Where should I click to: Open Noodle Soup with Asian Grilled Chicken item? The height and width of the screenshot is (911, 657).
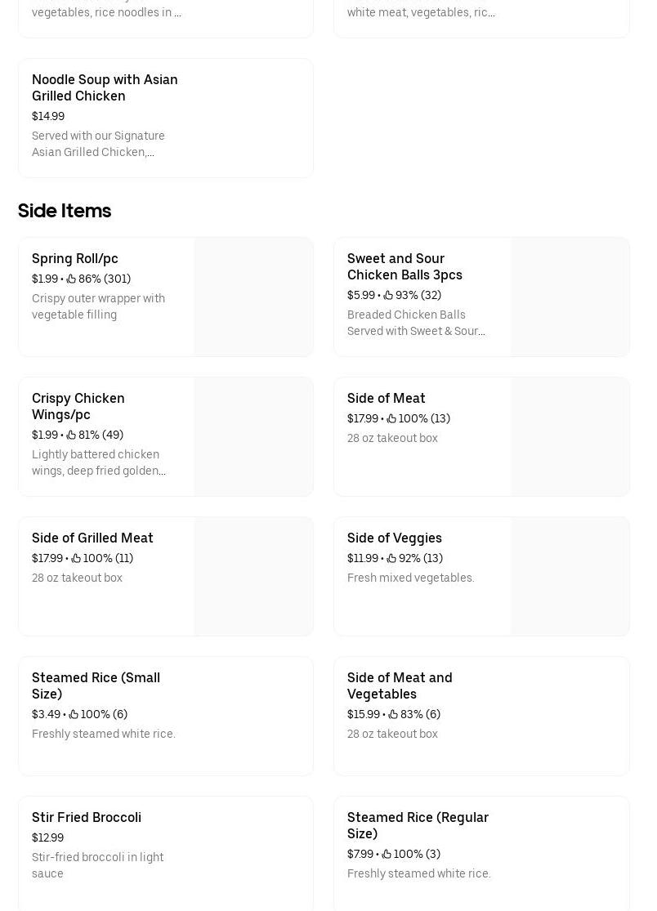click(105, 87)
